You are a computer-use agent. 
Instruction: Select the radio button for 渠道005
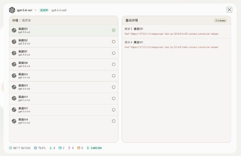pyautogui.click(x=114, y=76)
